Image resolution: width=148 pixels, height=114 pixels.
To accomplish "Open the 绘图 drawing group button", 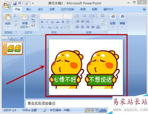I will click(x=113, y=21).
